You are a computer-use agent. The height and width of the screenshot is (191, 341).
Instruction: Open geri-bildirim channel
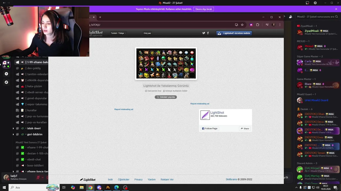coord(31,134)
